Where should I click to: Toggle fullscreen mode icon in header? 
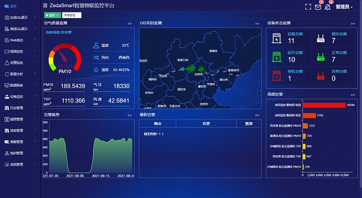coord(308,7)
